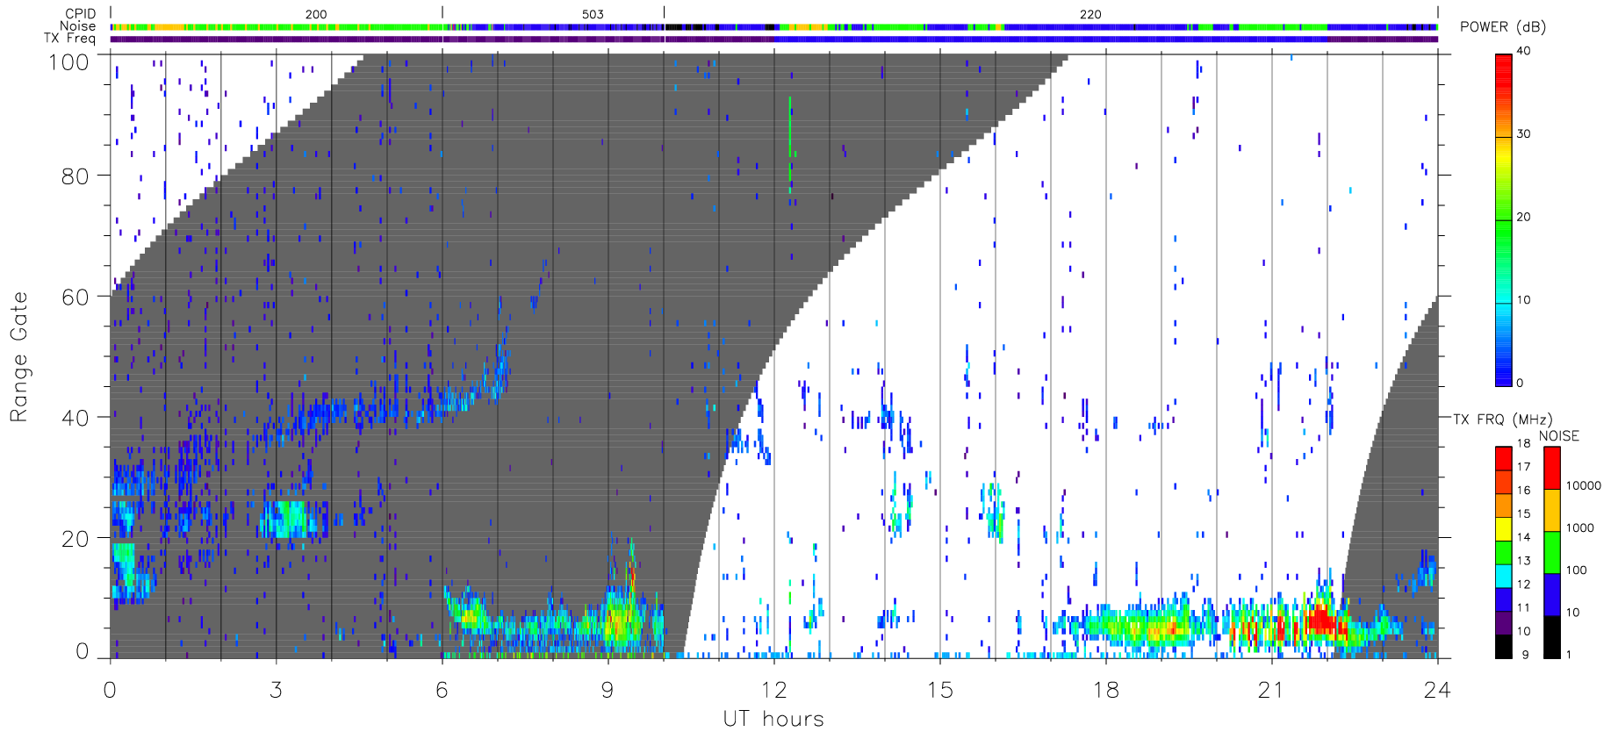
Task: Click the 60 tick on the Range Gate axis
Action: 76,297
